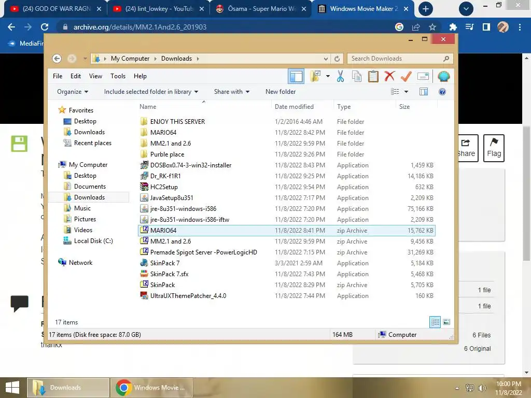Select the HC2Setup application

point(286,187)
